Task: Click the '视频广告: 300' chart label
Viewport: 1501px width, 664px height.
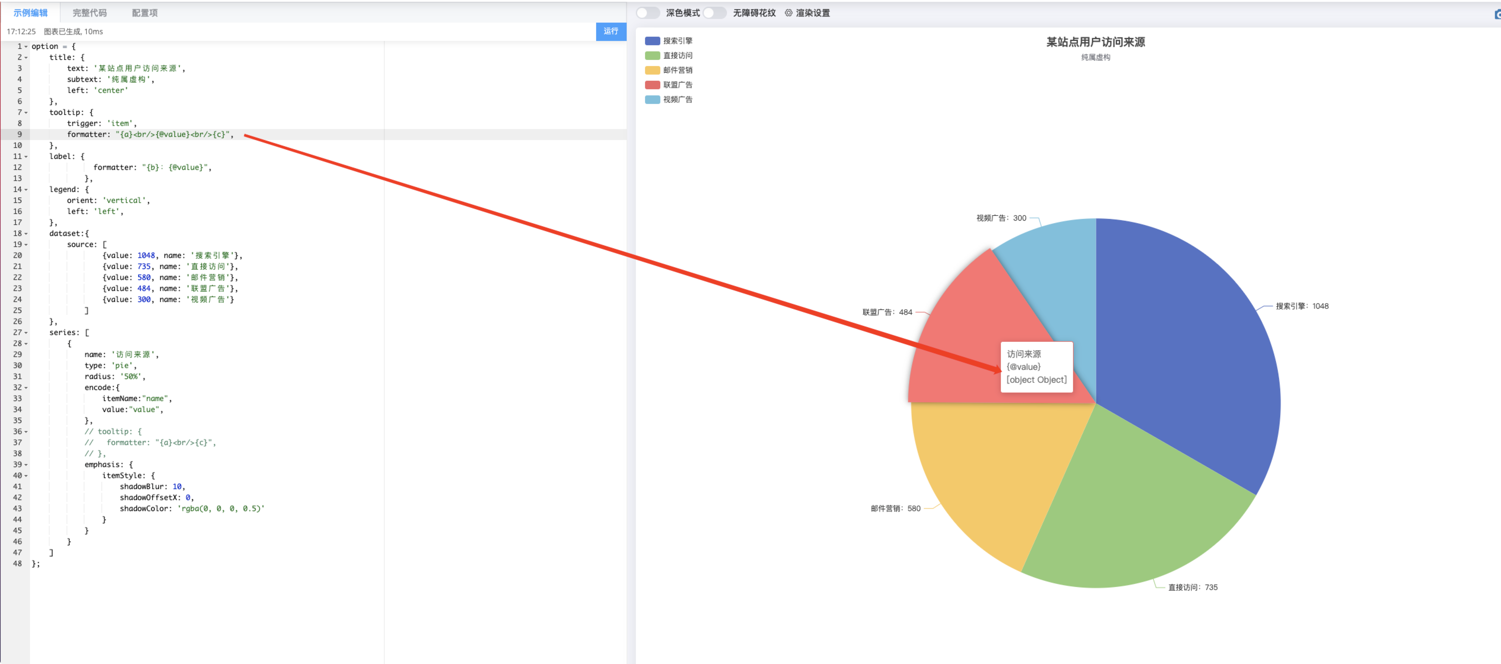Action: (1002, 218)
